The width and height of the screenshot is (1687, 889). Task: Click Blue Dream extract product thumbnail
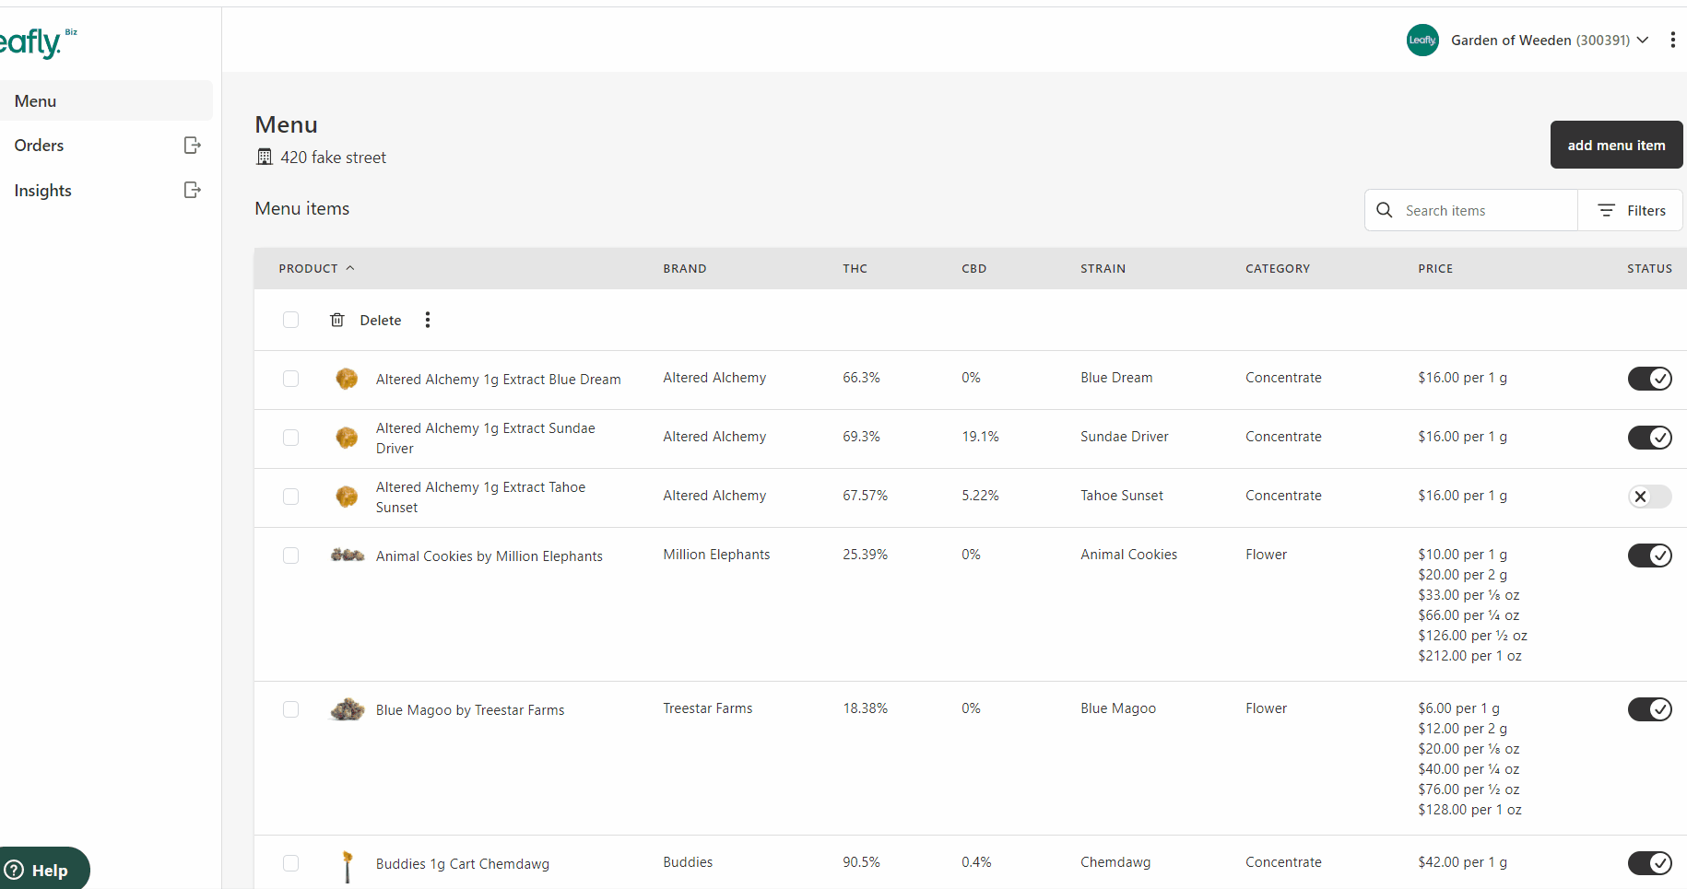coord(347,379)
